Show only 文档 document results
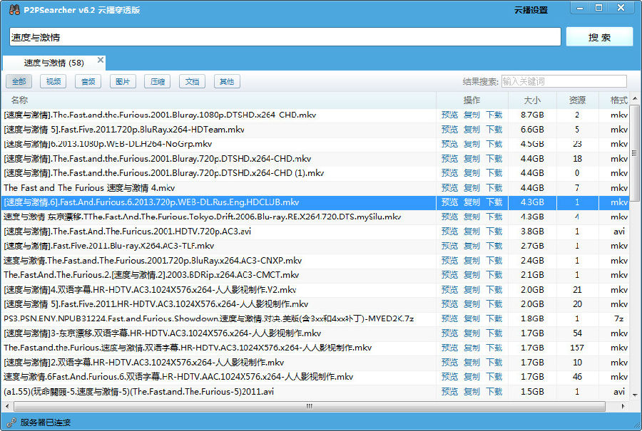The width and height of the screenshot is (642, 431). click(191, 81)
